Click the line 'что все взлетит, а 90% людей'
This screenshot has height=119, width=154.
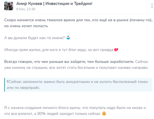pos(52,114)
